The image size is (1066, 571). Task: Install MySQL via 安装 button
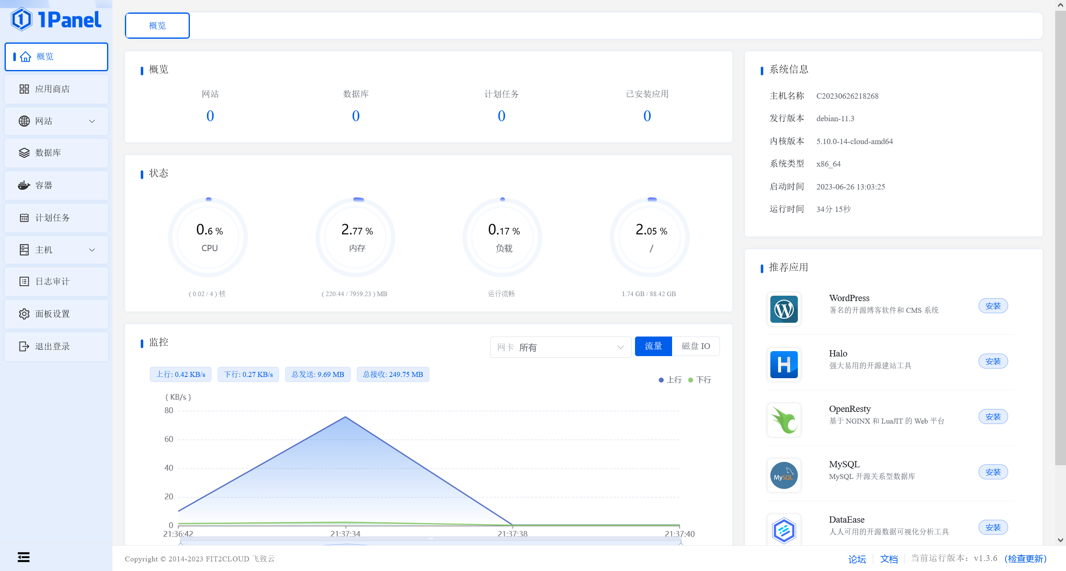(x=993, y=472)
